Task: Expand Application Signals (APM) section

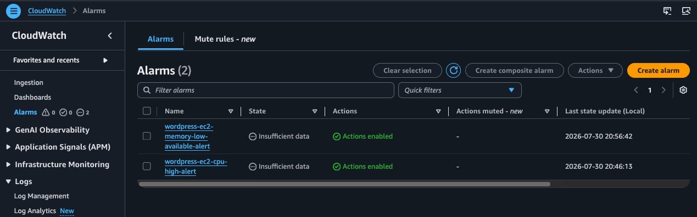Action: (8, 147)
